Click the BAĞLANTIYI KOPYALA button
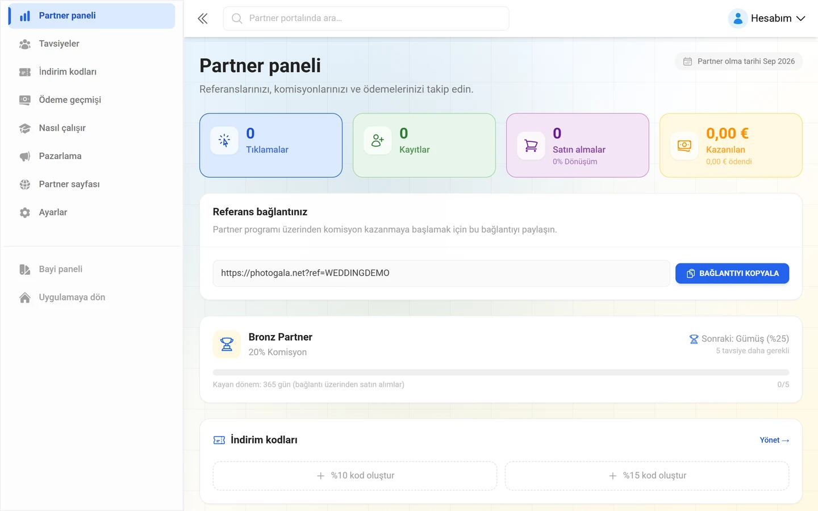The width and height of the screenshot is (818, 511). pyautogui.click(x=732, y=274)
